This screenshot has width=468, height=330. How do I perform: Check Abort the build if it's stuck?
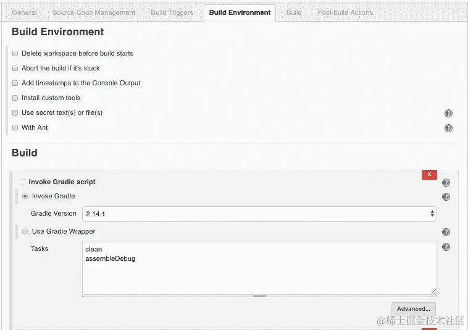click(x=15, y=69)
